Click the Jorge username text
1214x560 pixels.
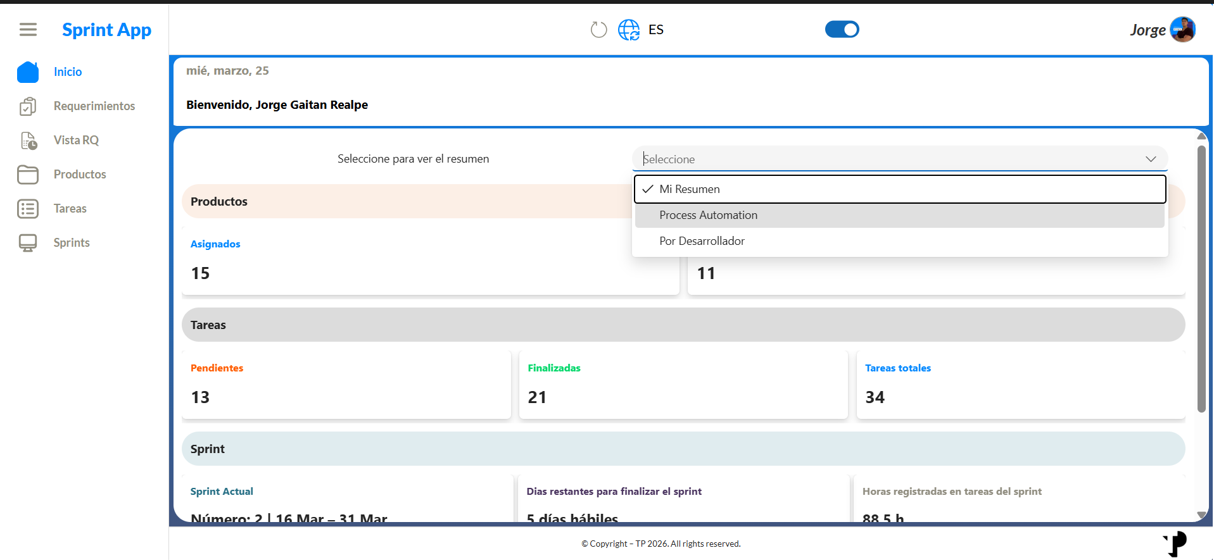coord(1148,30)
